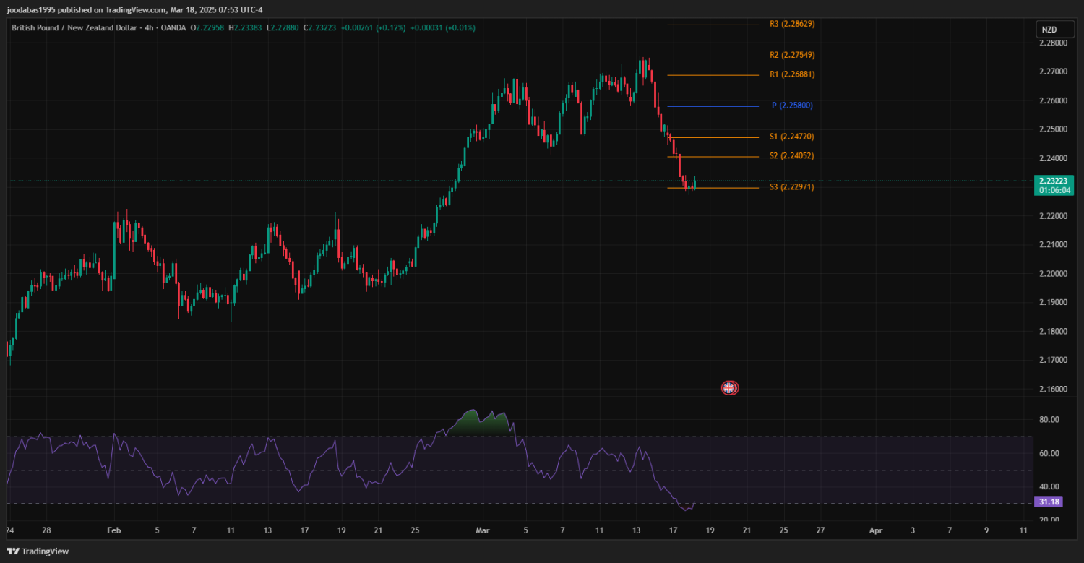Image resolution: width=1084 pixels, height=563 pixels.
Task: Click the Feb label on the time axis
Action: click(114, 530)
